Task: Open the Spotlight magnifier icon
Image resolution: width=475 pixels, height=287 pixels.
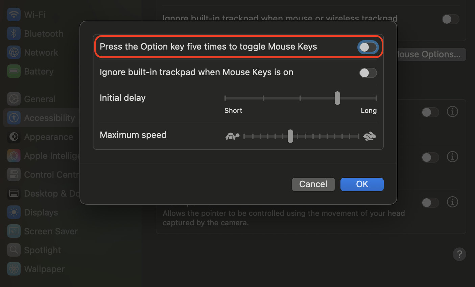Action: click(x=14, y=250)
